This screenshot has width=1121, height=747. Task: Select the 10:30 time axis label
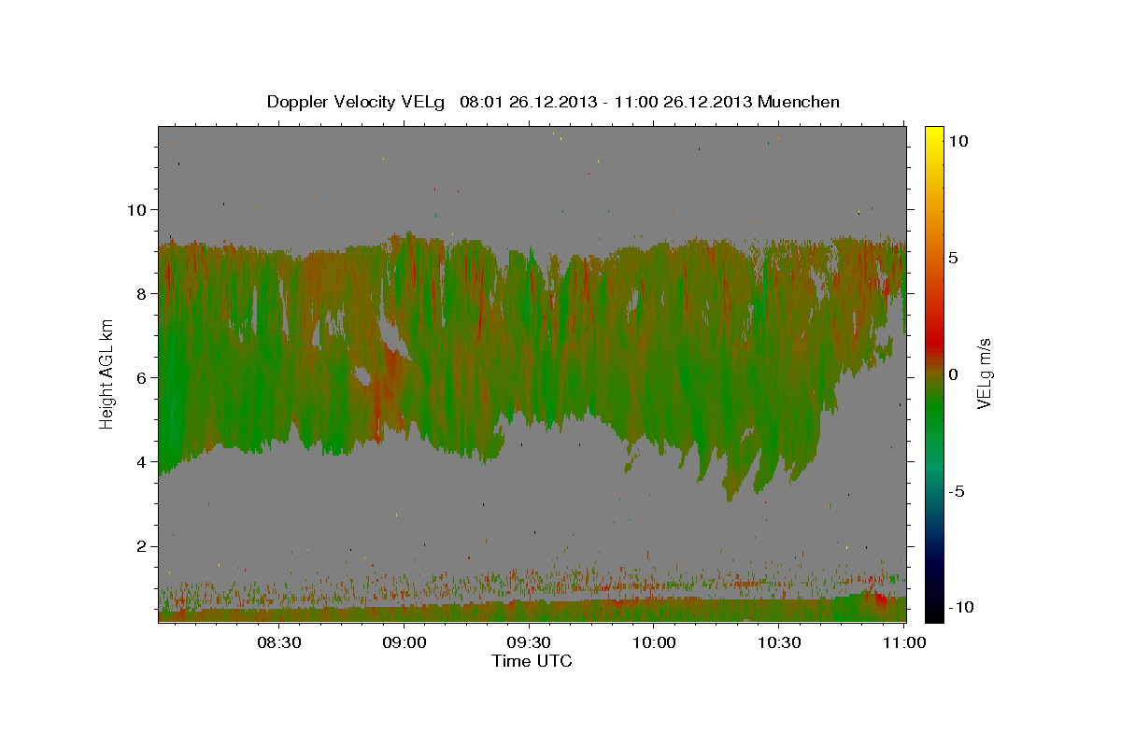779,643
